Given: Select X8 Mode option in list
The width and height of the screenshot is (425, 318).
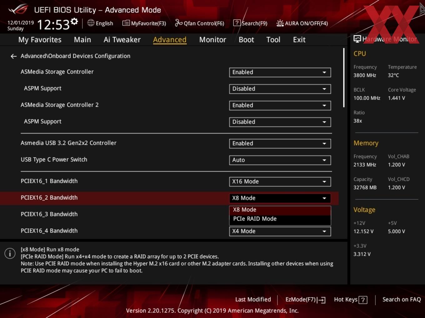Looking at the screenshot, I should [280, 210].
